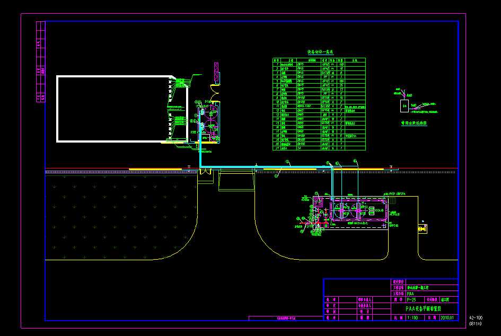The width and height of the screenshot is (501, 336).
Task: Select the header row of the materials table
Action: 319,60
